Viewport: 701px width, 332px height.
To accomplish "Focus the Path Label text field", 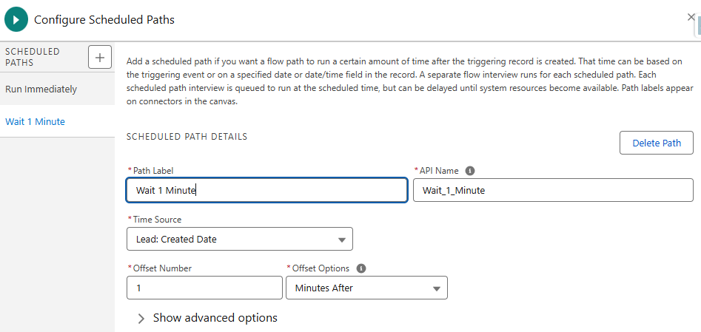I will [266, 190].
